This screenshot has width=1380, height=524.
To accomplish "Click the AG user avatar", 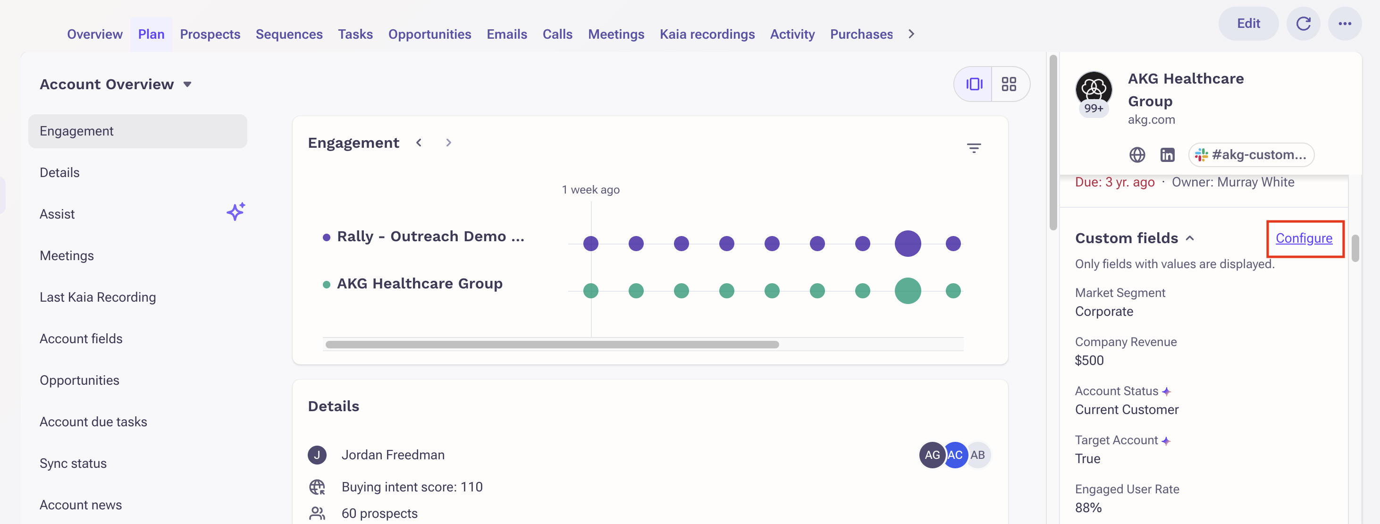I will pos(932,455).
